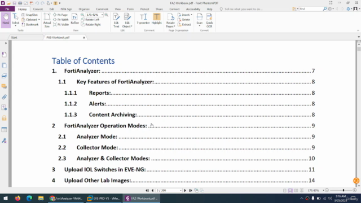
Task: Rotate the view right
Action: coord(91,24)
